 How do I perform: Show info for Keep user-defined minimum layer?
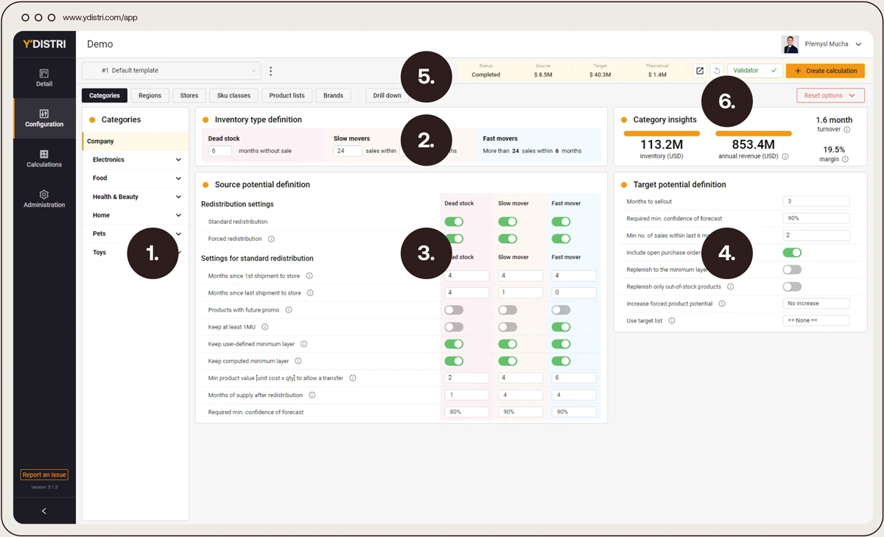304,344
